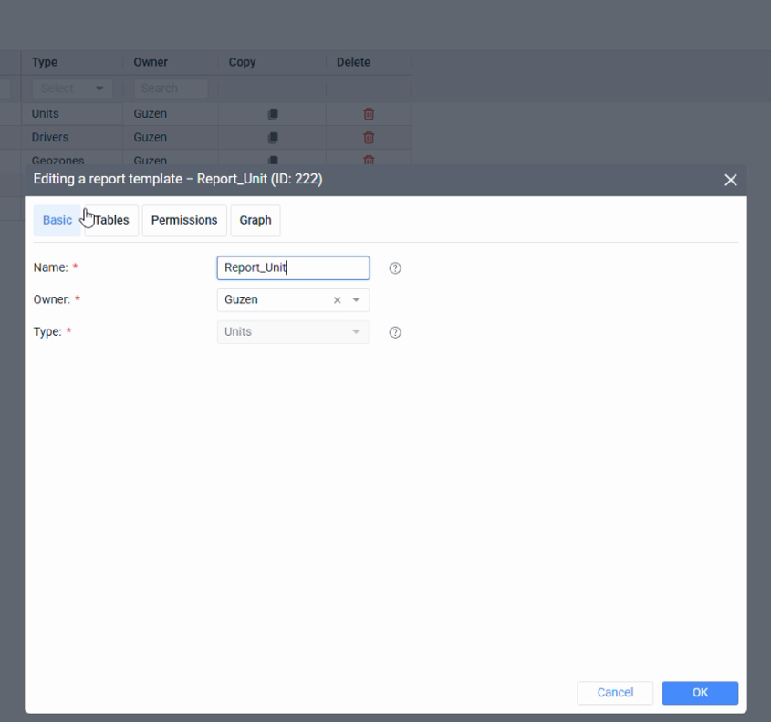Open the Permissions tab
The image size is (771, 722).
click(x=184, y=220)
